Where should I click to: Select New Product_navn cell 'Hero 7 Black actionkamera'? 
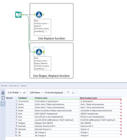pos(100,104)
